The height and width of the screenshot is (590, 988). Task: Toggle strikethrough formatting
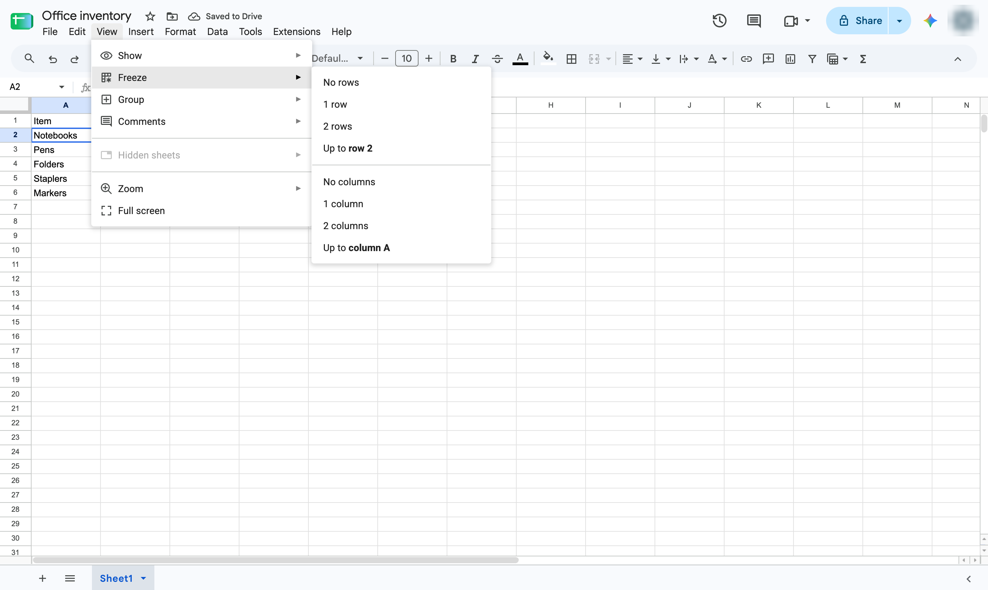[497, 59]
